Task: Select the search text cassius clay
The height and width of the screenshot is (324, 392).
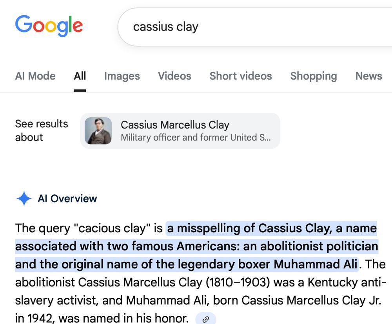Action: 166,27
